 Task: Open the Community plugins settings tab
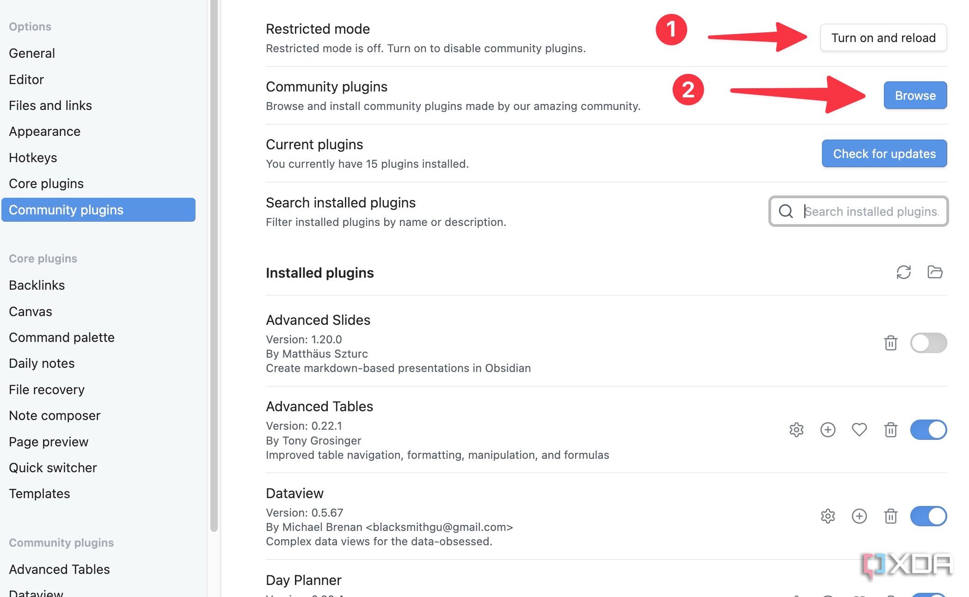(x=66, y=210)
